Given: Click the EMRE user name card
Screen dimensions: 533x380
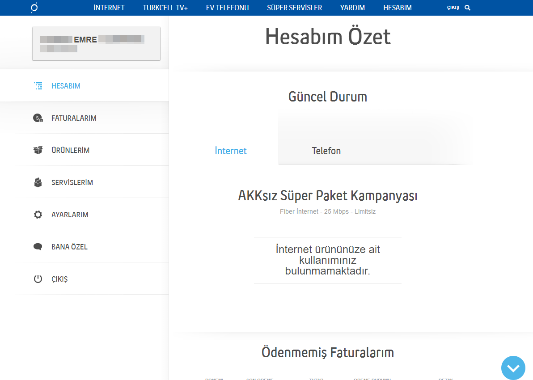Looking at the screenshot, I should [96, 43].
